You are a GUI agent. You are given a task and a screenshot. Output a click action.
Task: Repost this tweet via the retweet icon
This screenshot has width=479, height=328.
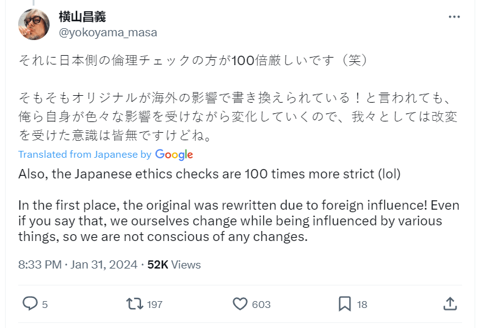coord(134,304)
